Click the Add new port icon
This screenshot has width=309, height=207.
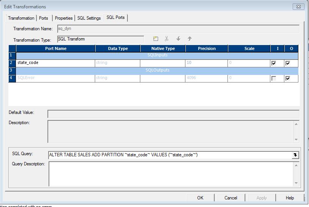[156, 39]
